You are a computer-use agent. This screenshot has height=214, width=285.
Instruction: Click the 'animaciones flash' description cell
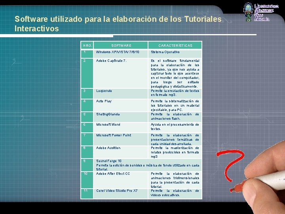175,117
